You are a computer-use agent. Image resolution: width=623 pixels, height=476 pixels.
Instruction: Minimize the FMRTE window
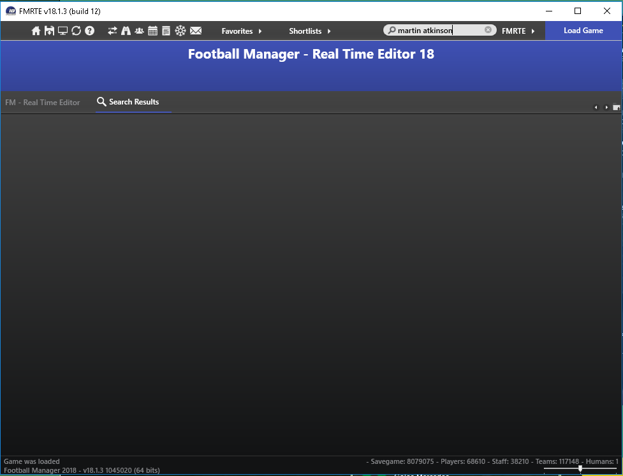pyautogui.click(x=549, y=11)
